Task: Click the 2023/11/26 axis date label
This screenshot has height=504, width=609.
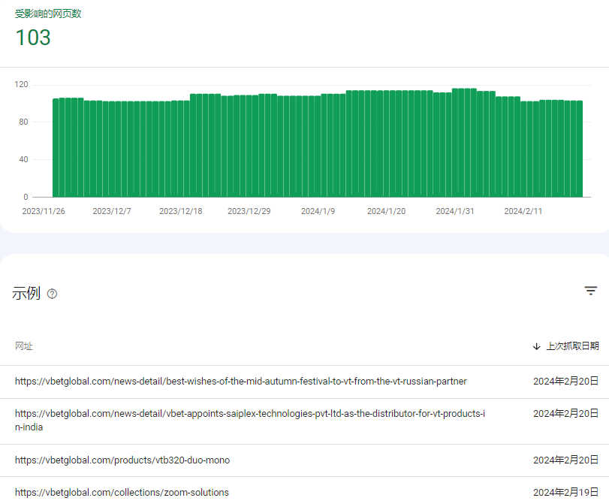Action: pos(44,211)
